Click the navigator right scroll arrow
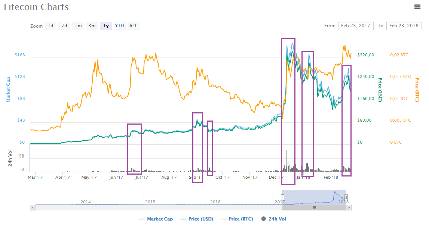This screenshot has height=225, width=429. [349, 208]
